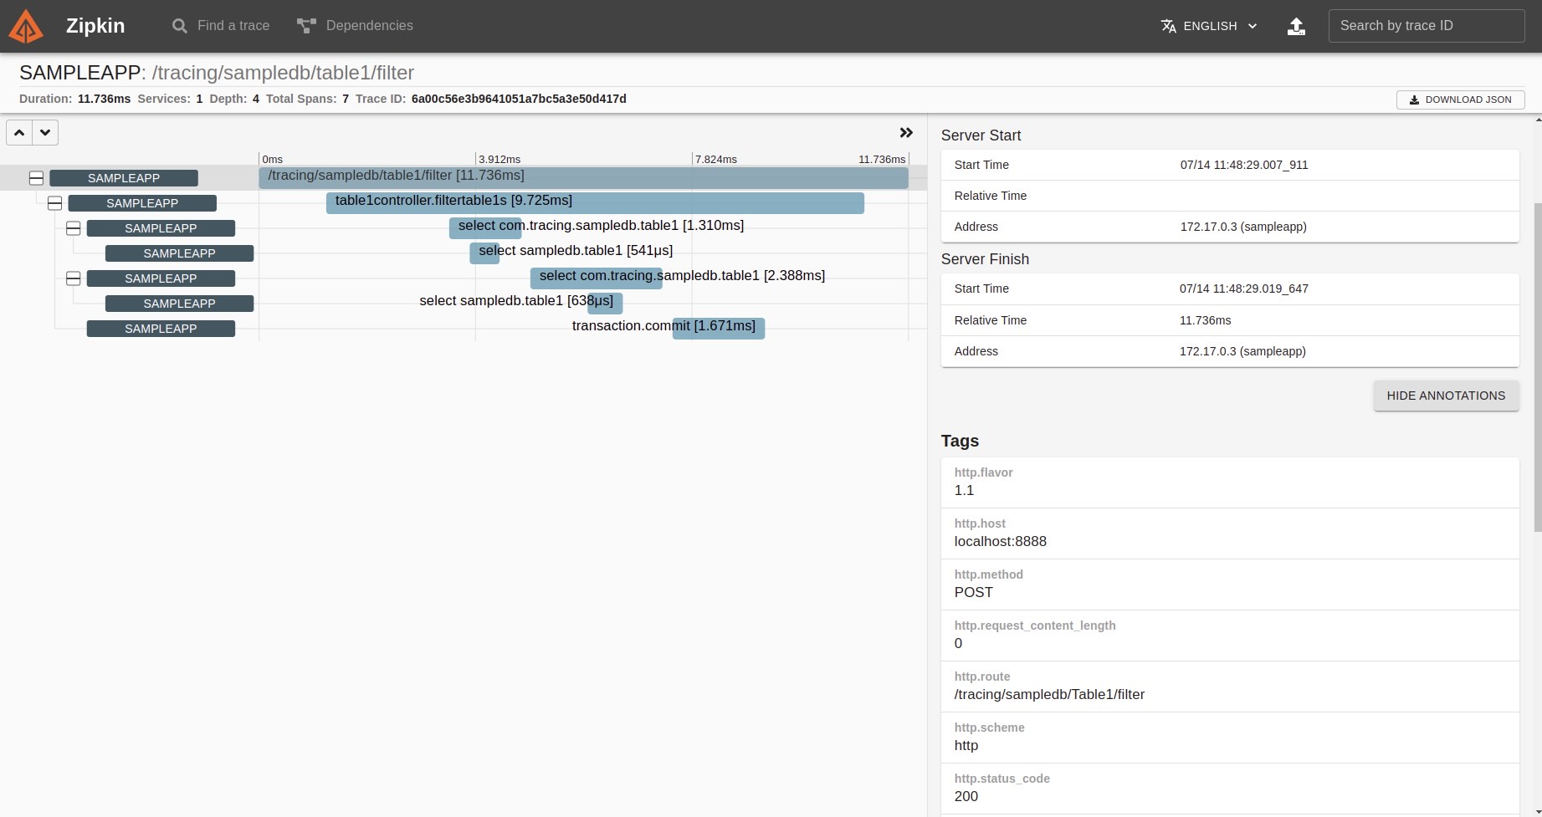This screenshot has width=1542, height=817.
Task: Collapse span detail panel with double-chevron
Action: tap(906, 133)
